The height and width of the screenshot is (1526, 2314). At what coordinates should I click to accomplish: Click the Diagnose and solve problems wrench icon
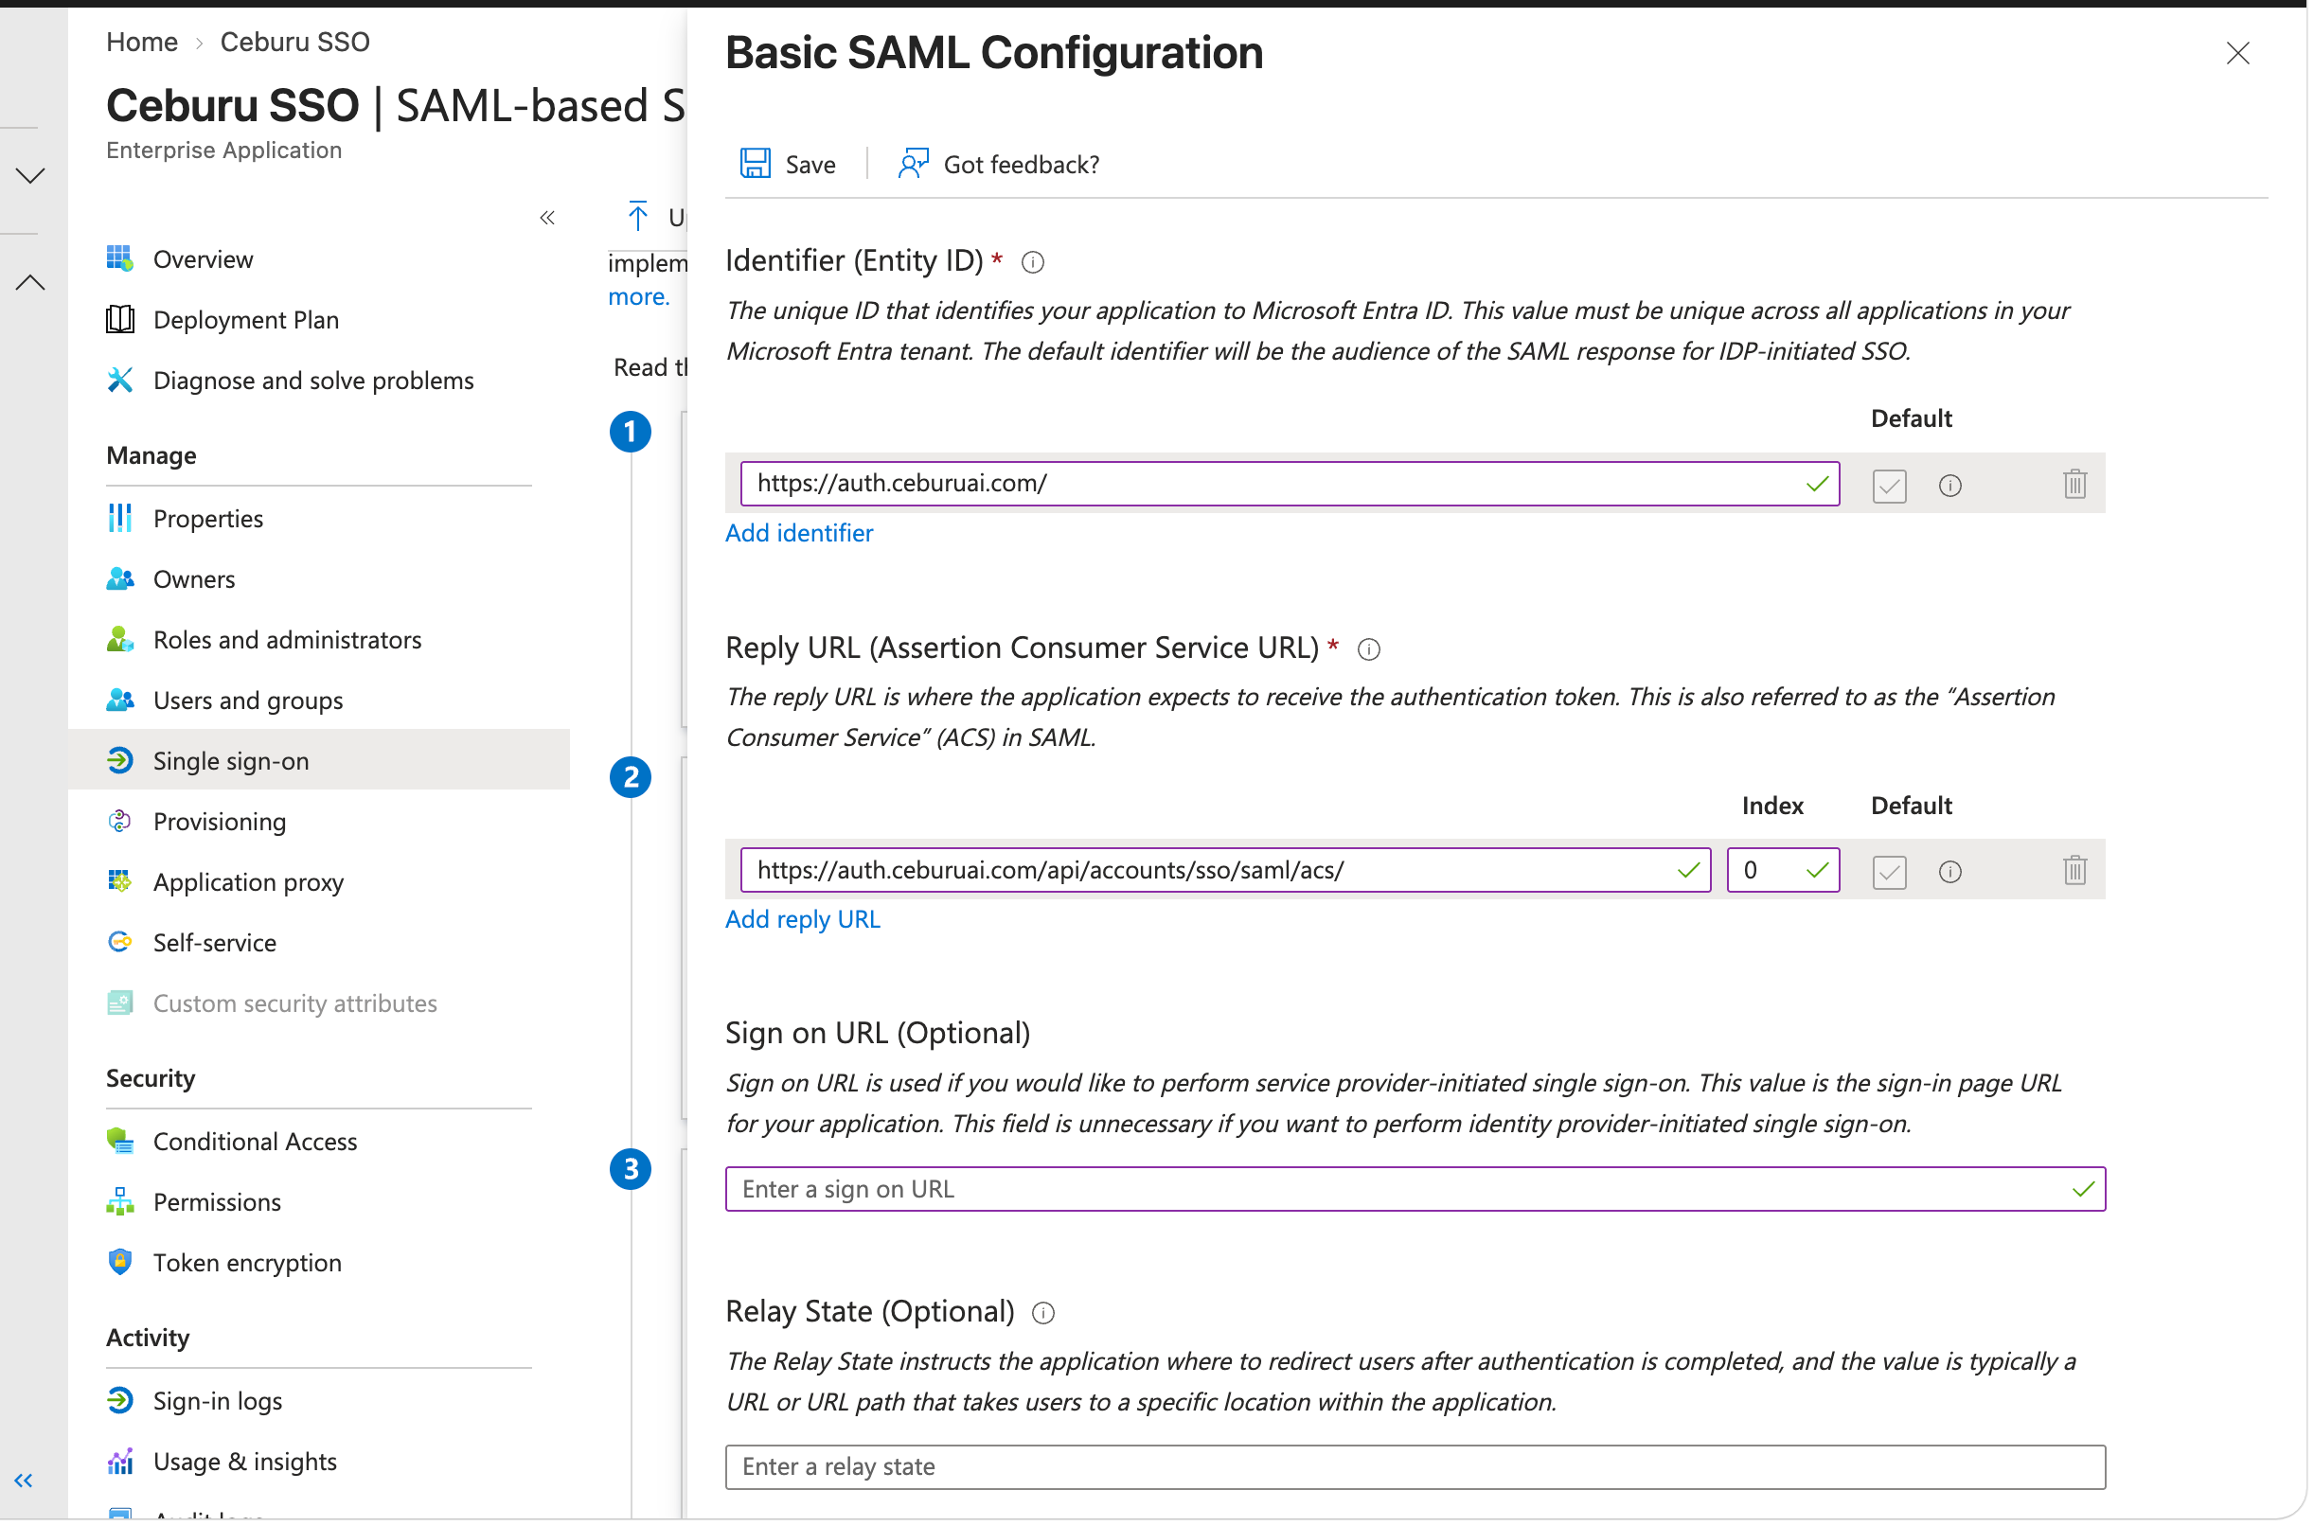119,381
